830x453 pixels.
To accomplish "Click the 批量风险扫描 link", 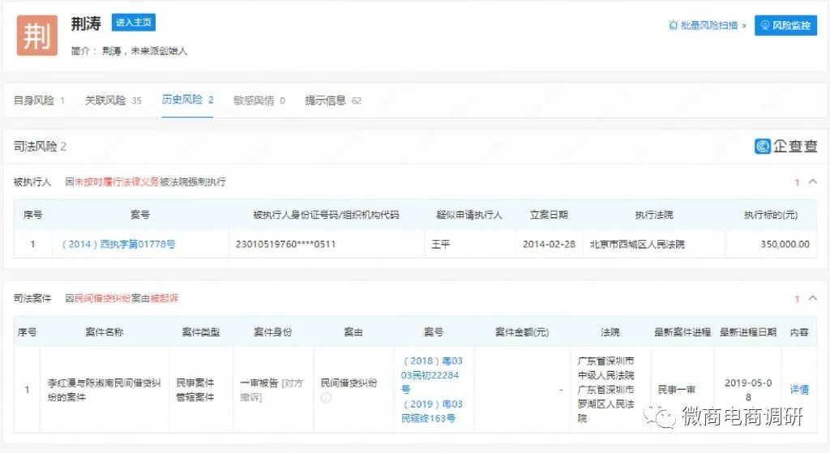I will point(709,26).
